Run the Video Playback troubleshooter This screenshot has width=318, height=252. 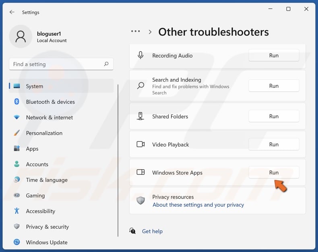tap(274, 144)
